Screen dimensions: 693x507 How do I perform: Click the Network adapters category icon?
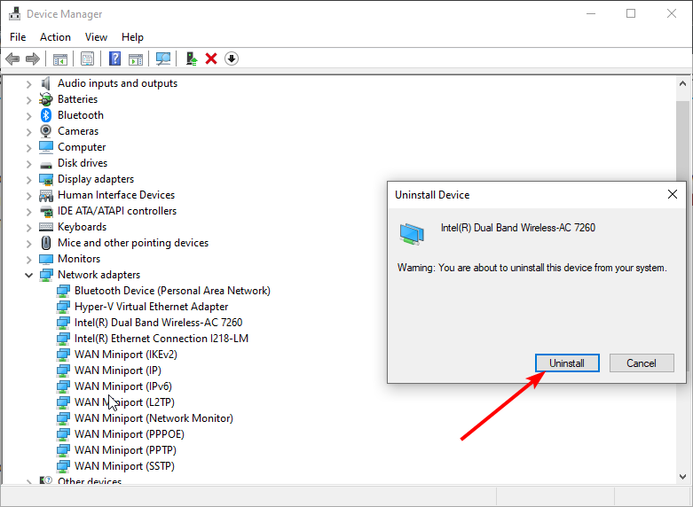[46, 275]
